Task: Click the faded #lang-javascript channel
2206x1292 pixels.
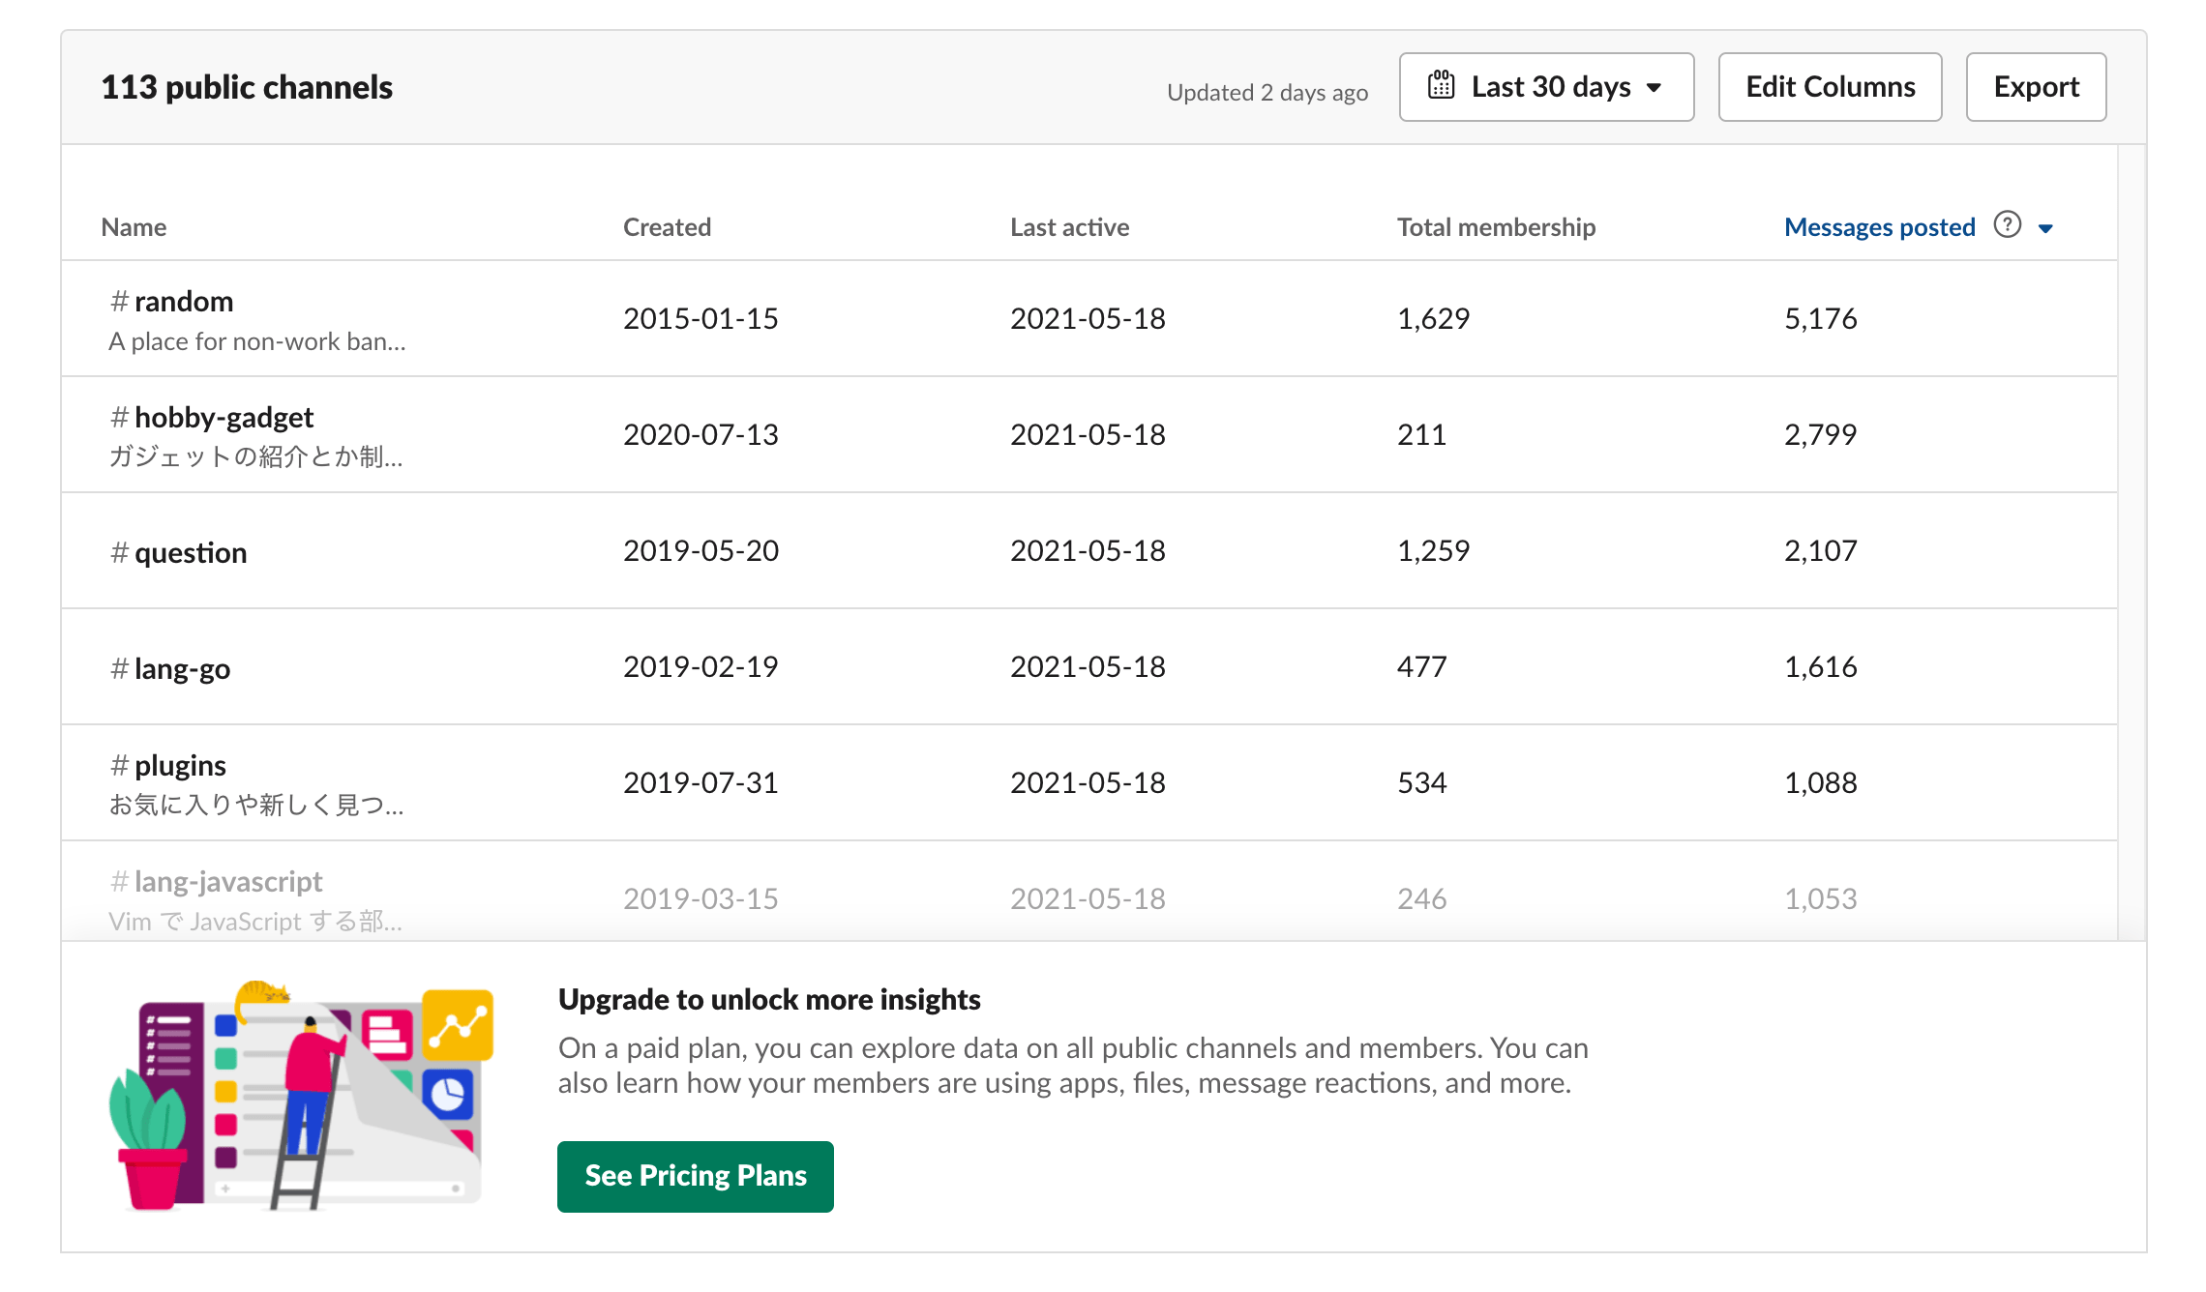Action: point(228,882)
